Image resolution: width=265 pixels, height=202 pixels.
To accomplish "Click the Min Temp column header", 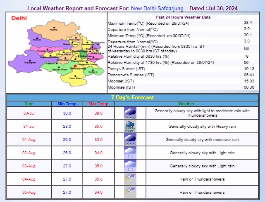I will [x=67, y=104].
